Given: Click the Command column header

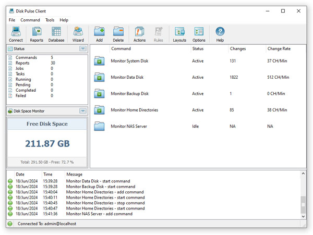Looking at the screenshot, I should (x=121, y=48).
